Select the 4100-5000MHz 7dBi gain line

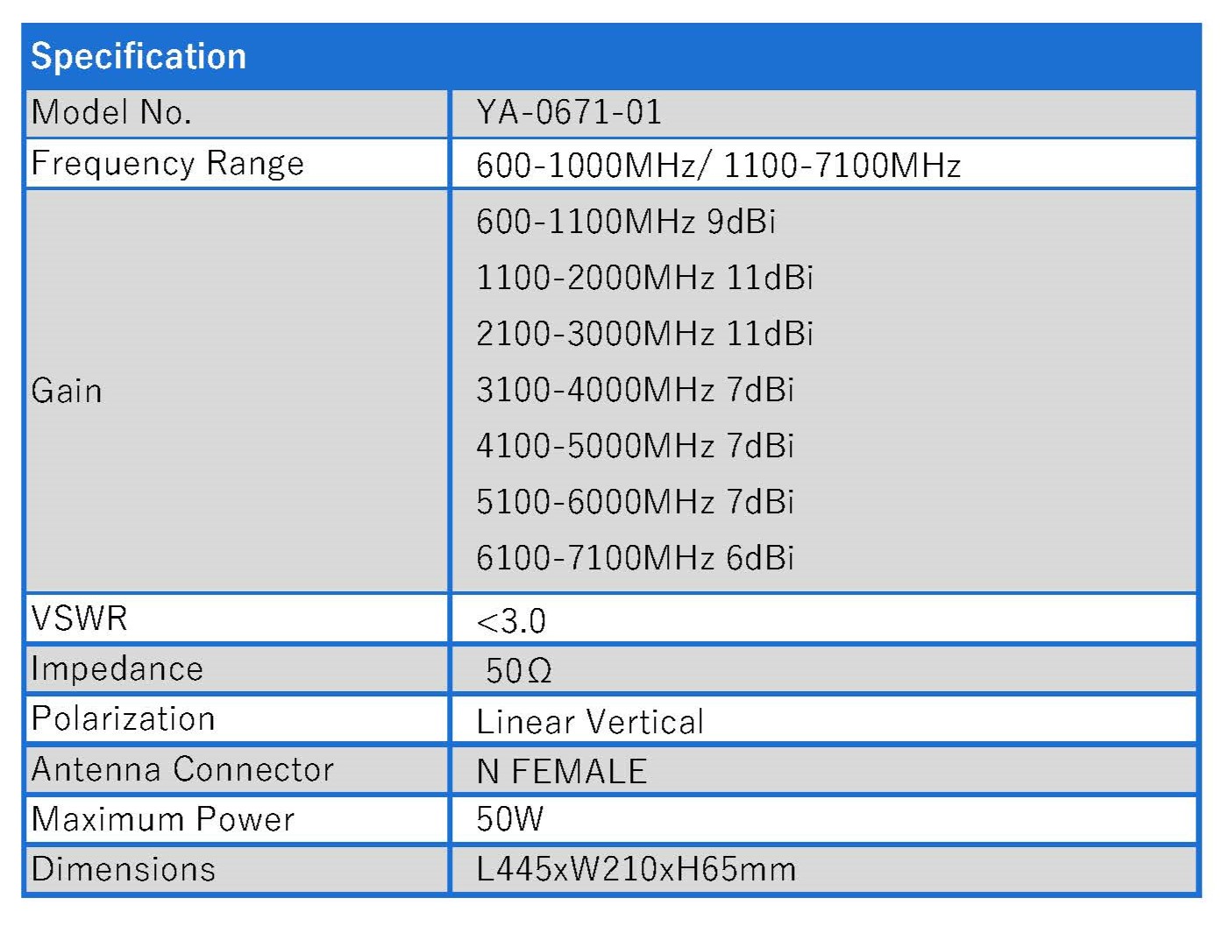click(x=635, y=446)
